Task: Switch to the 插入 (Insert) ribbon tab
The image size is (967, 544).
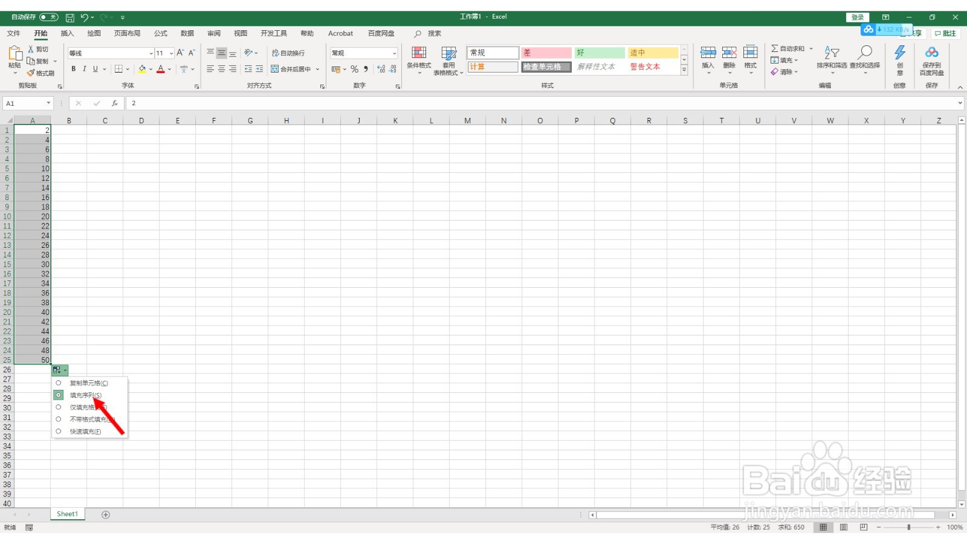Action: pyautogui.click(x=67, y=33)
